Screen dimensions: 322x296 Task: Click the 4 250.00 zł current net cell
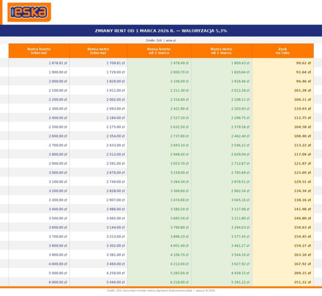pos(116,273)
